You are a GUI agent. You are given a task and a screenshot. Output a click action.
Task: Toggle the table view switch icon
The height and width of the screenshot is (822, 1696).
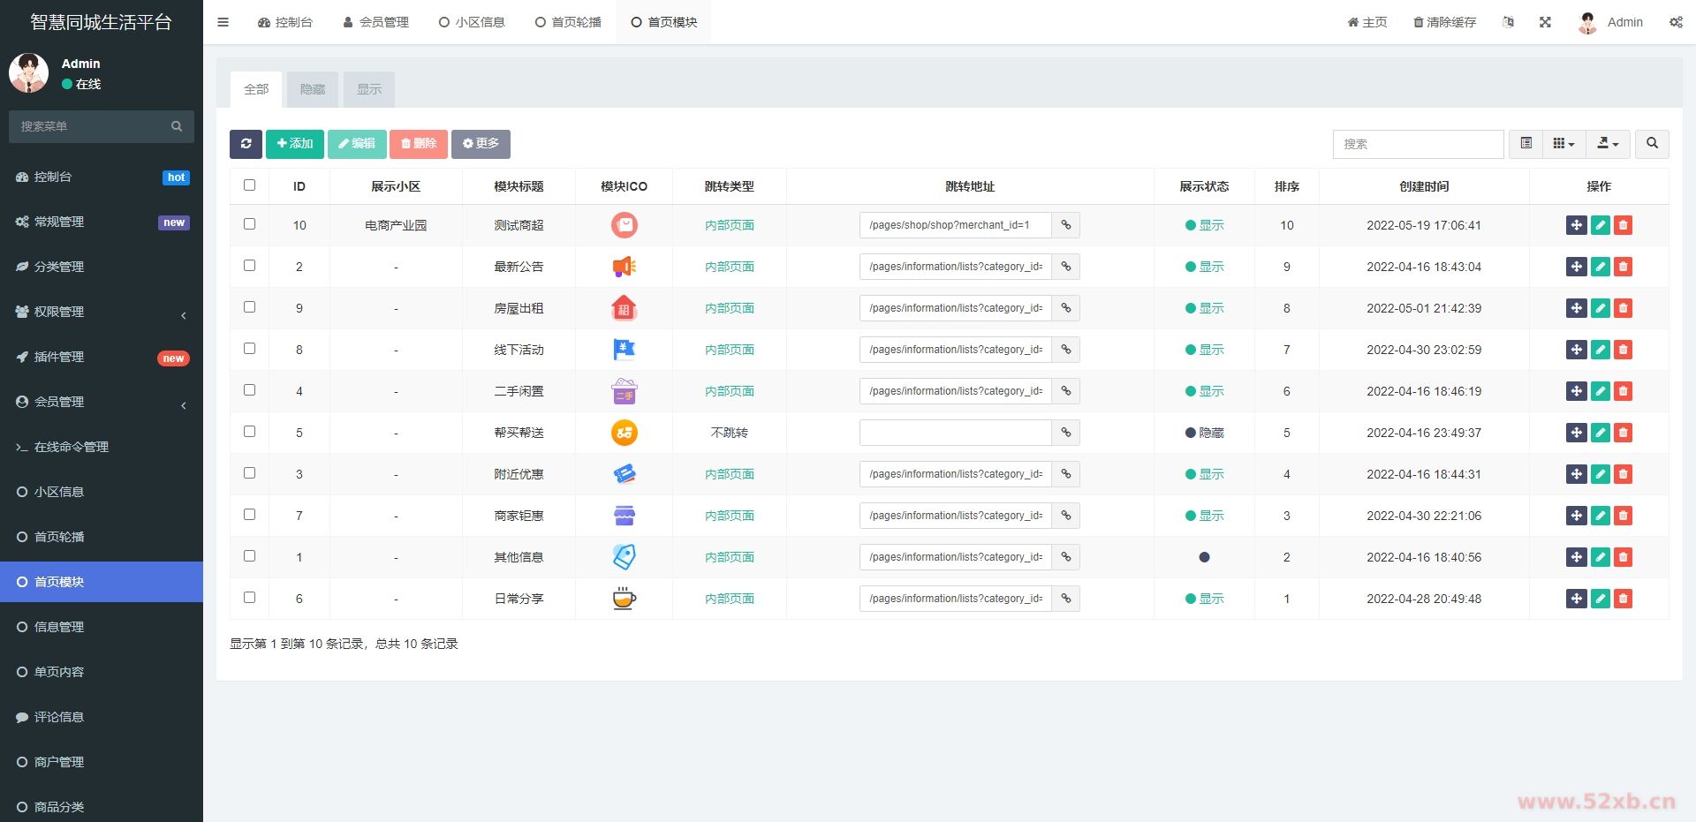point(1526,144)
